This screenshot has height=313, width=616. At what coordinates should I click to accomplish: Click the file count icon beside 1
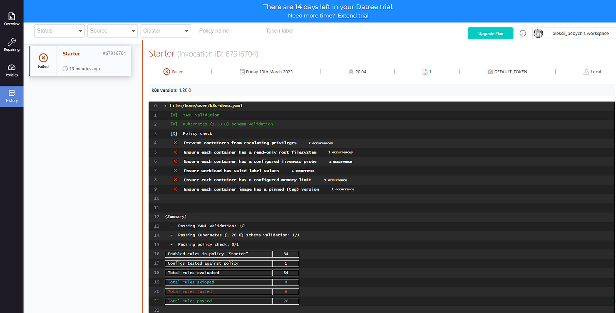point(425,72)
